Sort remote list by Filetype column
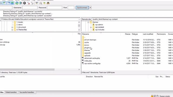 pyautogui.click(x=135, y=34)
